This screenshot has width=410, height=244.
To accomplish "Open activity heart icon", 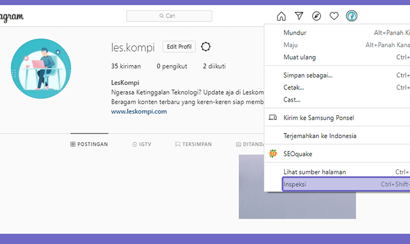I will (x=334, y=16).
